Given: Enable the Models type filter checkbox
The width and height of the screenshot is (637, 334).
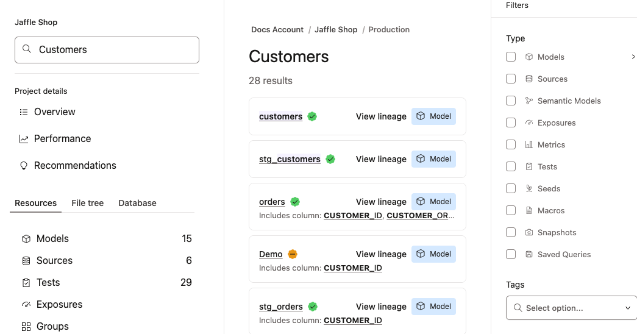Looking at the screenshot, I should click(x=511, y=57).
